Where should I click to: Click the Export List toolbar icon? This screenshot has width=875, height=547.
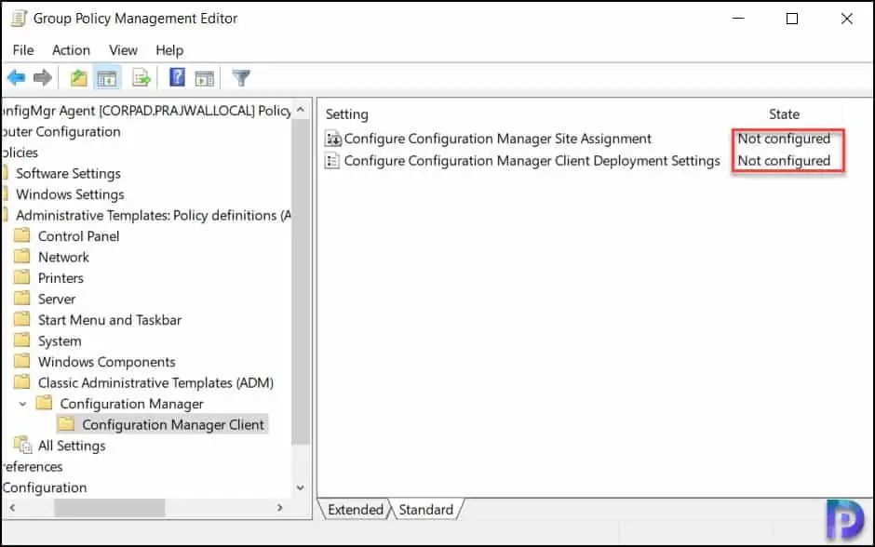(141, 78)
